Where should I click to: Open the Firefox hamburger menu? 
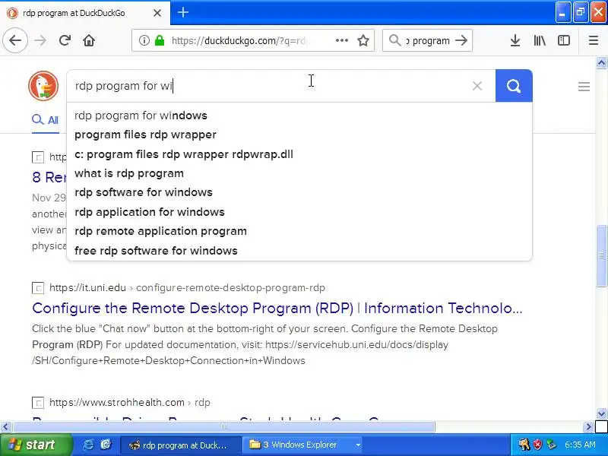point(594,40)
